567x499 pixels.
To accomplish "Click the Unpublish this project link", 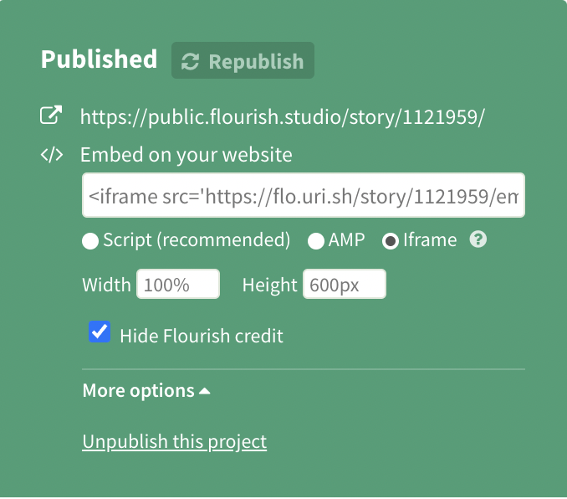I will (x=174, y=442).
